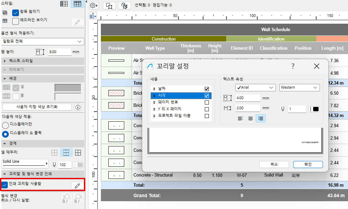
Task: Click the merge items icon left of checkbox
Action: point(5,13)
